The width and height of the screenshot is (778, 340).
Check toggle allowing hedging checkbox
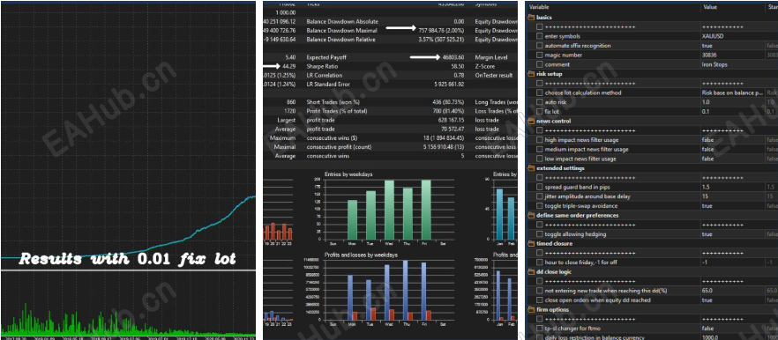point(540,234)
